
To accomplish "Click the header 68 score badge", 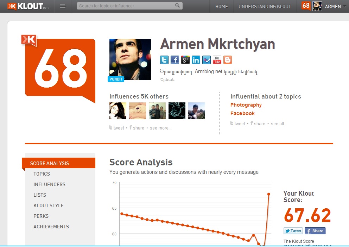I will [x=306, y=6].
